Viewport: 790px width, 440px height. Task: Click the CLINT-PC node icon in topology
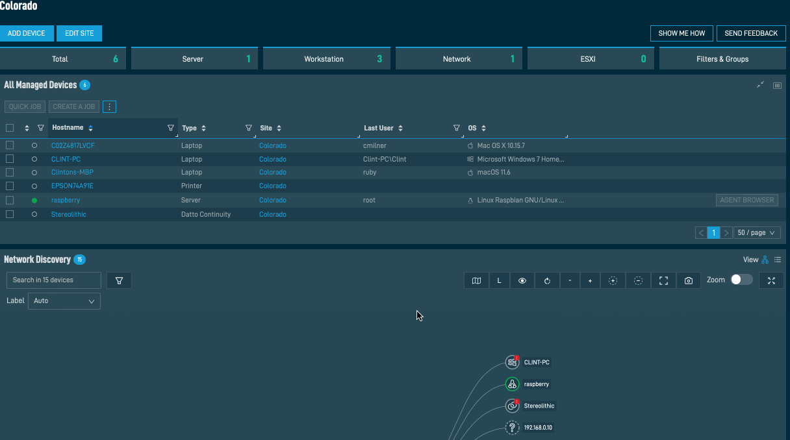512,362
